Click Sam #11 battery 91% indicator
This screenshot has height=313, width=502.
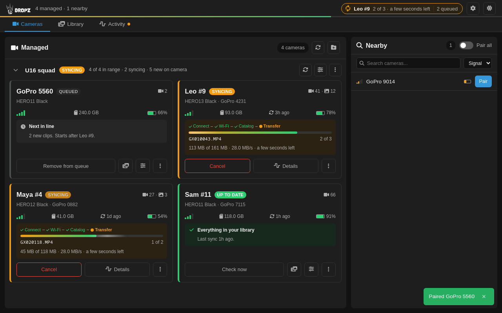326,216
